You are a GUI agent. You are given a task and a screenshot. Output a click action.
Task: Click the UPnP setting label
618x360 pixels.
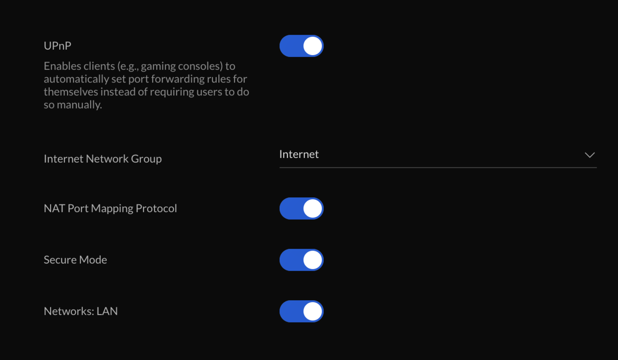[x=57, y=46]
